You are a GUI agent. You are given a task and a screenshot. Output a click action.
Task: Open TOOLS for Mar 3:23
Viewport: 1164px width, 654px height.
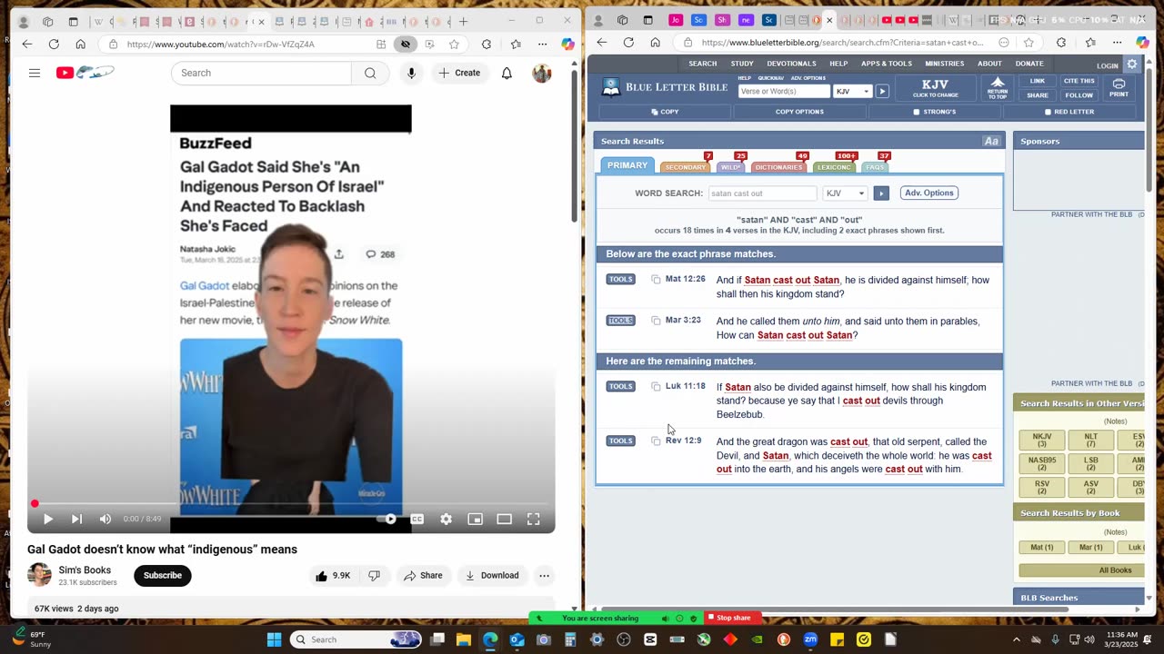(x=620, y=320)
